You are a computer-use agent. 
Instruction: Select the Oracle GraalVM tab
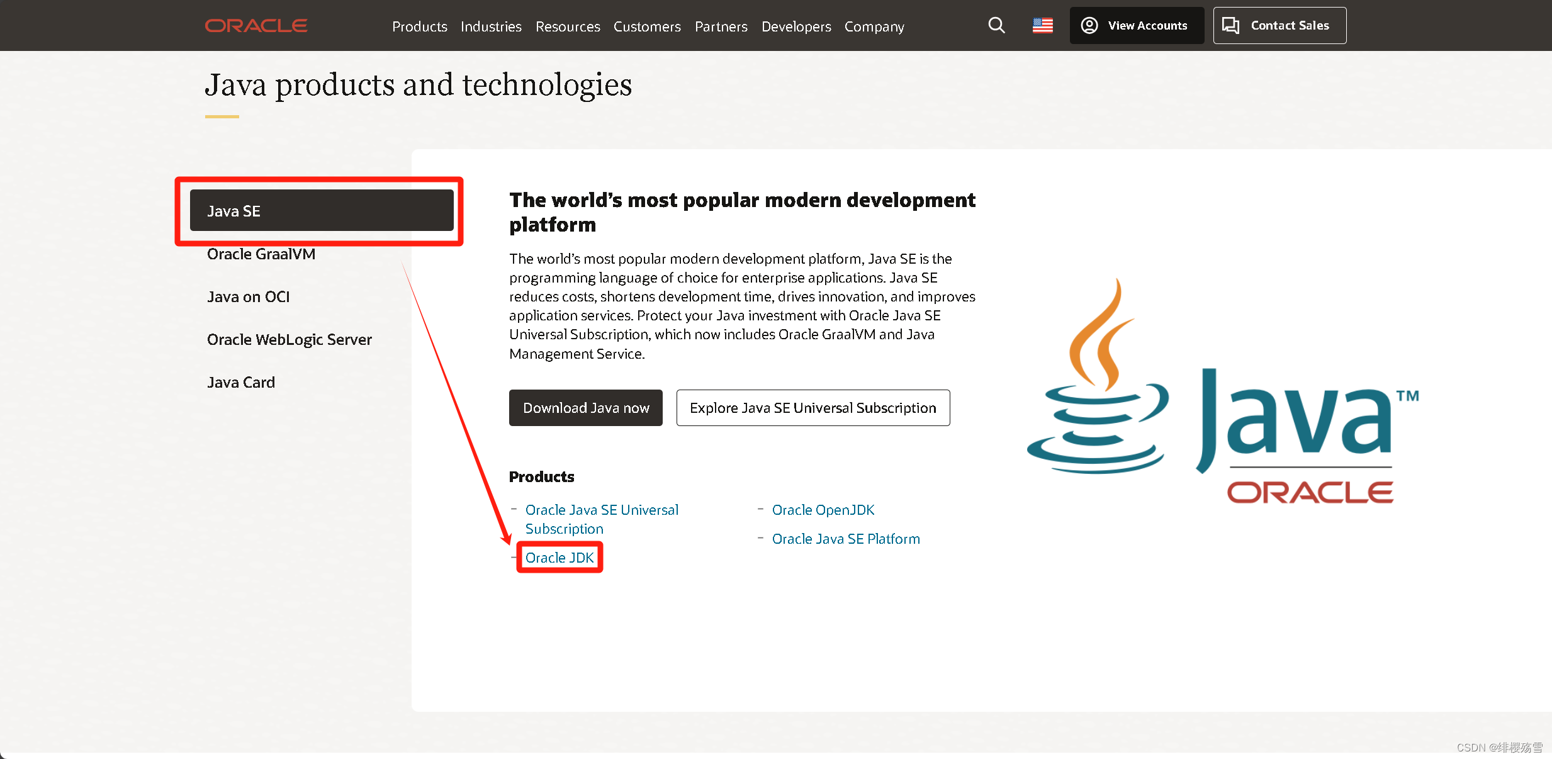pyautogui.click(x=261, y=254)
